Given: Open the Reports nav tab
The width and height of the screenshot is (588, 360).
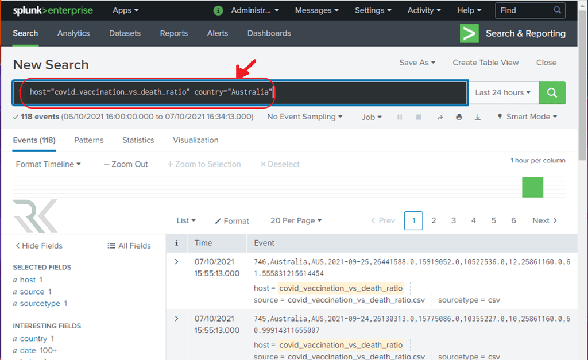Looking at the screenshot, I should tap(173, 33).
